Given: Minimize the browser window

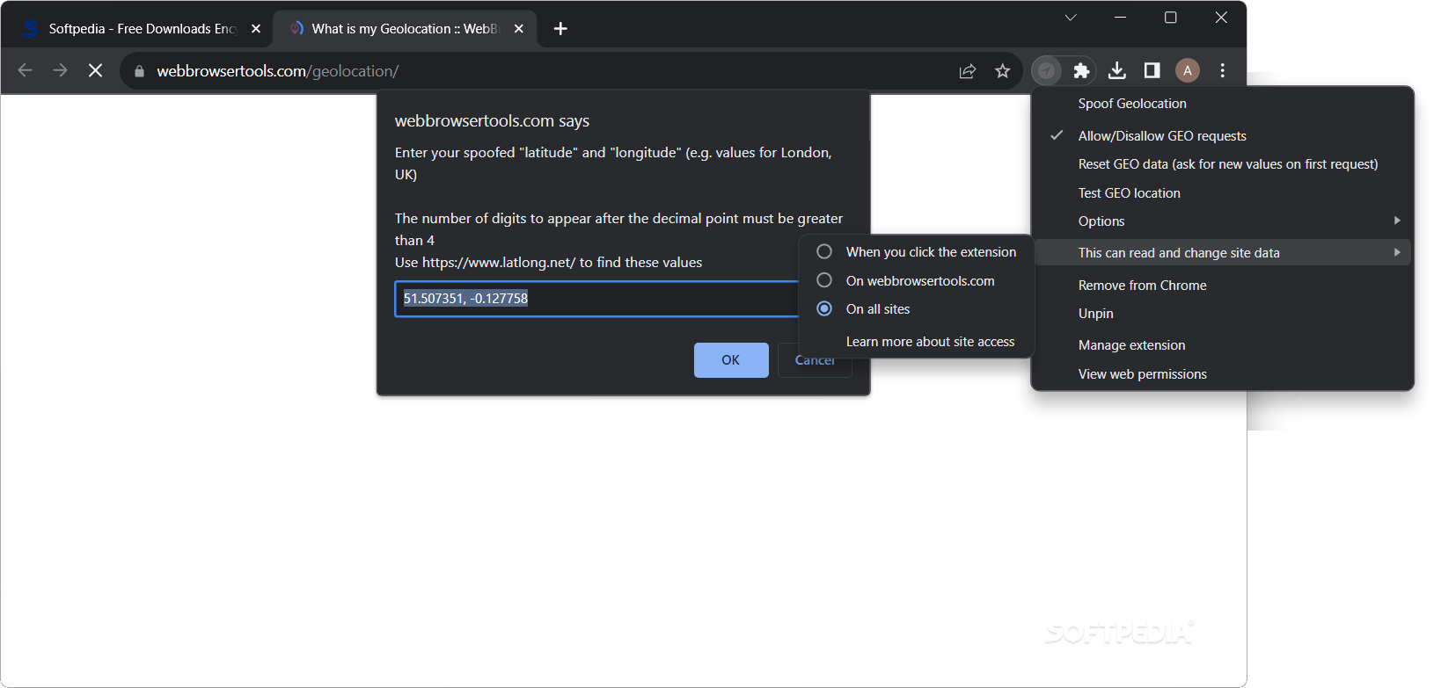Looking at the screenshot, I should (x=1120, y=18).
